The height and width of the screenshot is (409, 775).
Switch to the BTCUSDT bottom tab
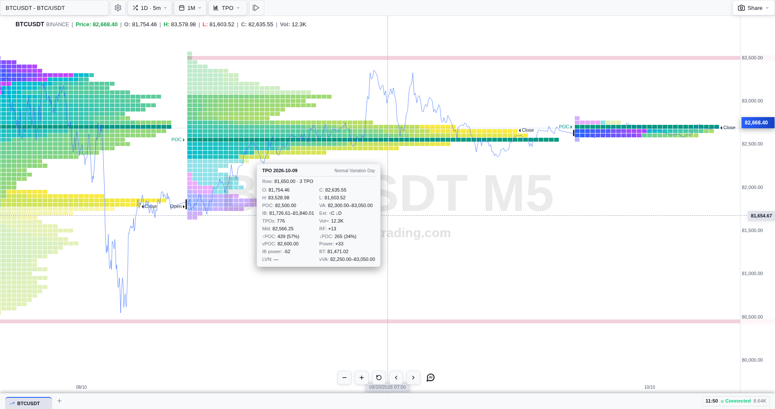(x=28, y=403)
